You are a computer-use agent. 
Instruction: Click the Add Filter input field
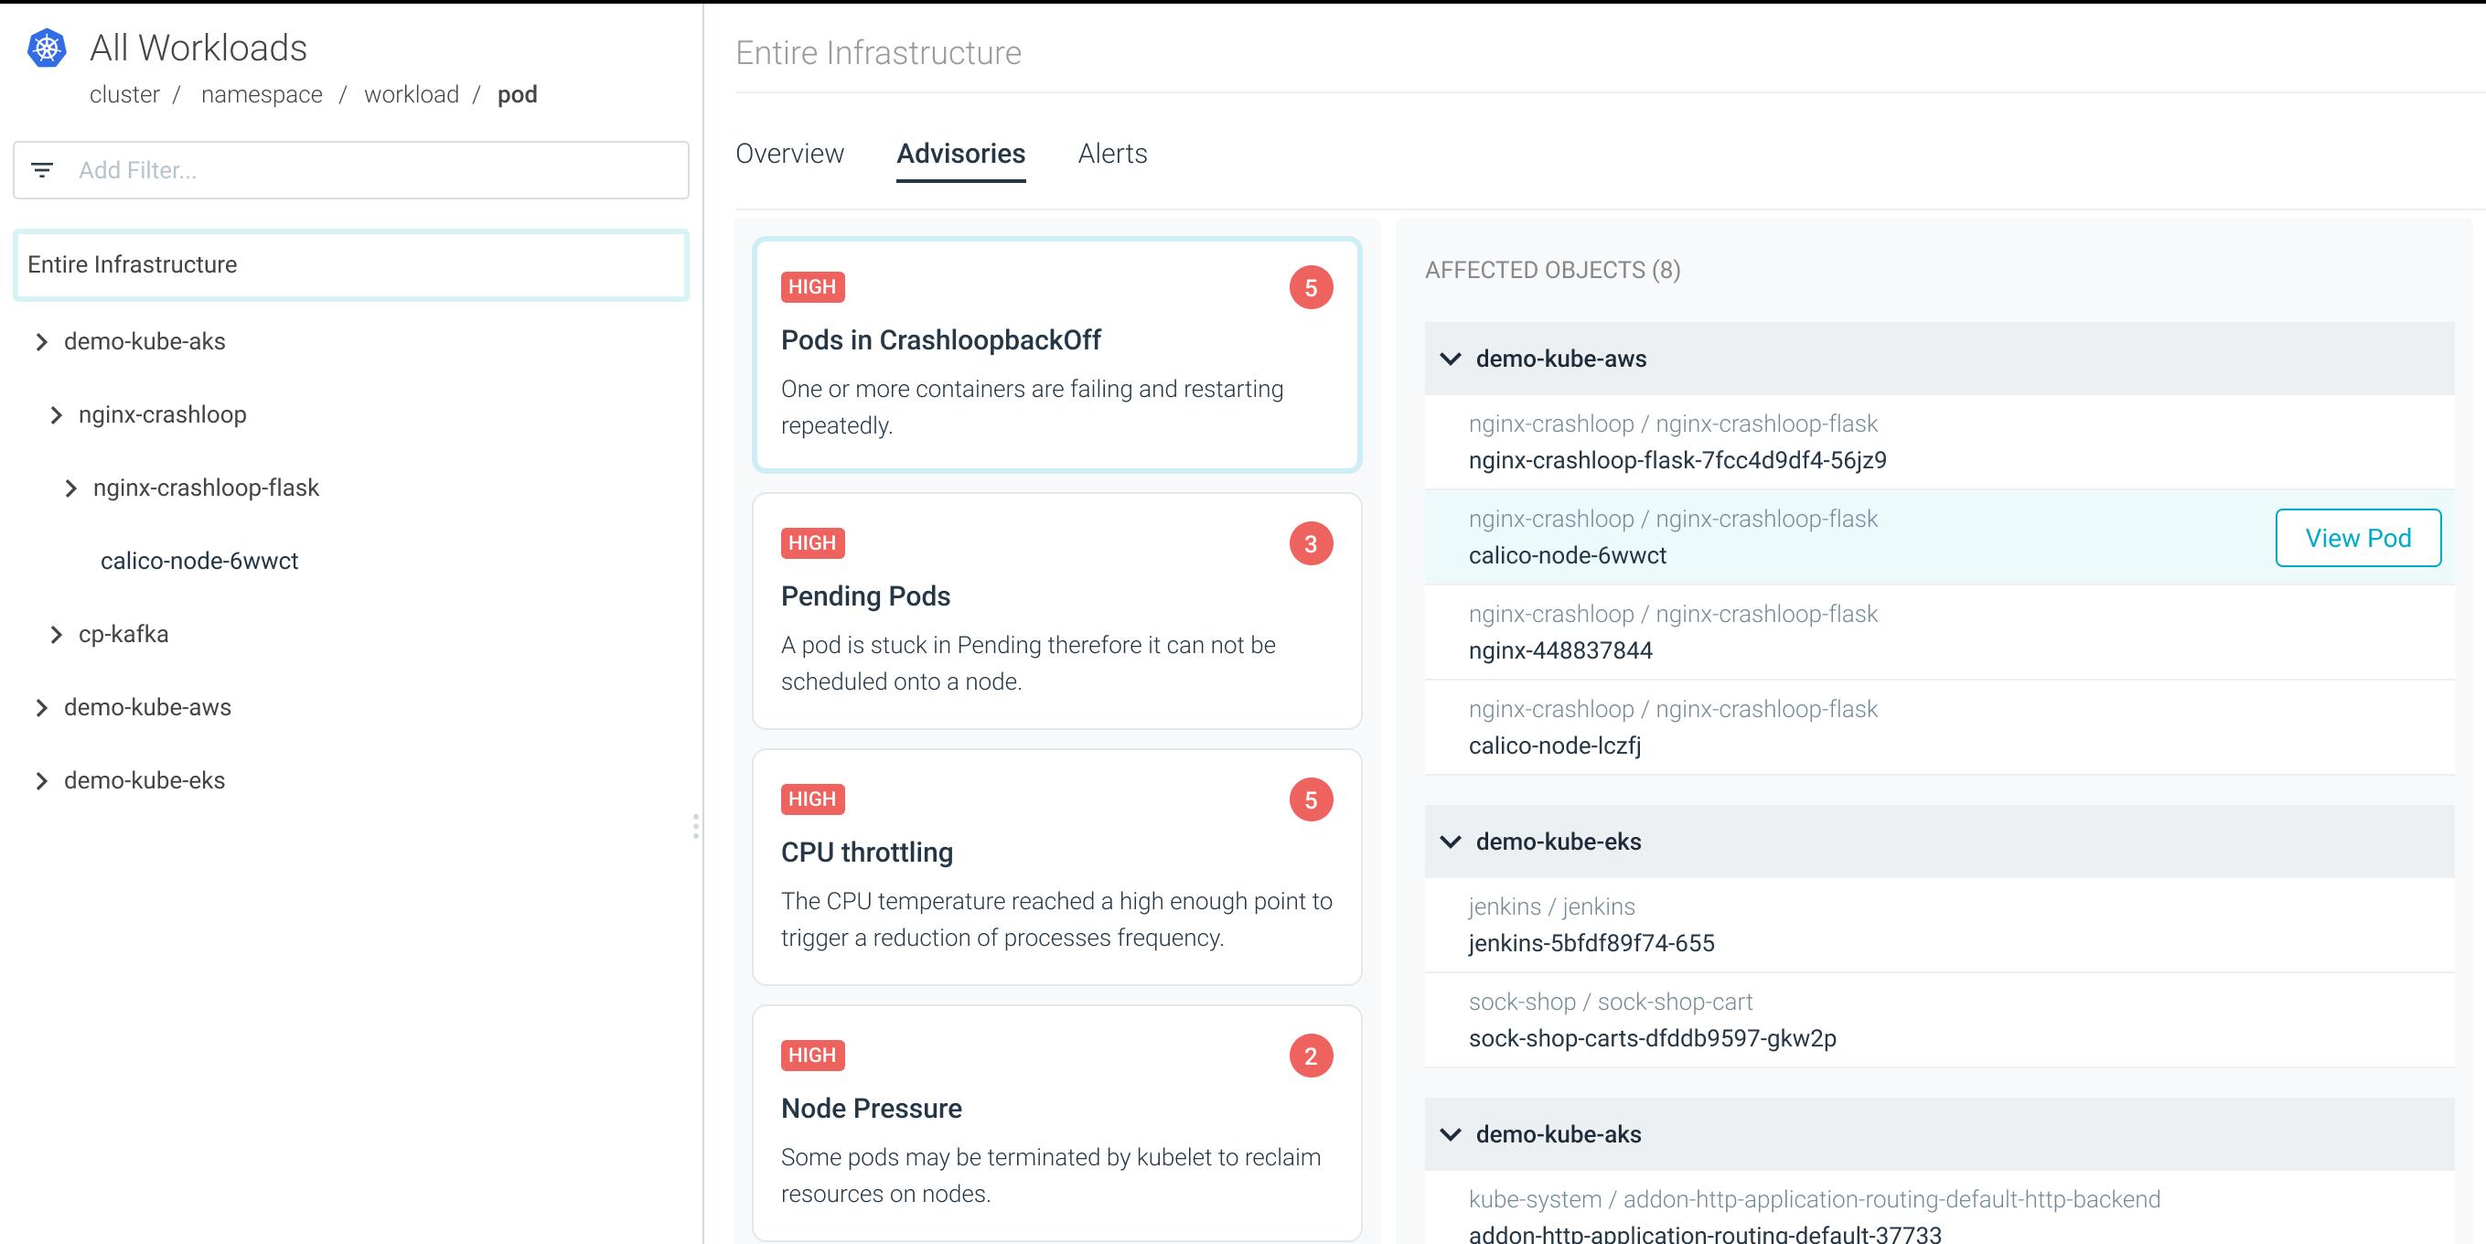(290, 170)
